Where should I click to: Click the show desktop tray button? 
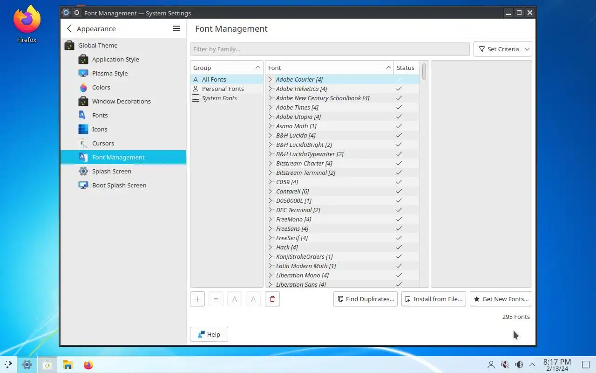click(586, 365)
